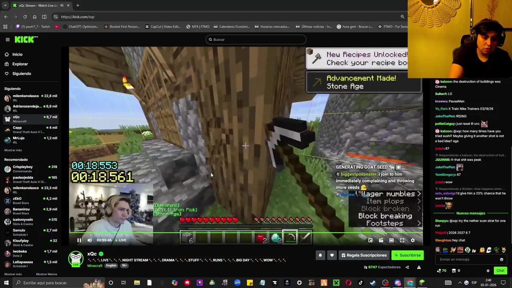The width and height of the screenshot is (512, 288).
Task: Report the stream via the warning icon
Action: tap(419, 267)
